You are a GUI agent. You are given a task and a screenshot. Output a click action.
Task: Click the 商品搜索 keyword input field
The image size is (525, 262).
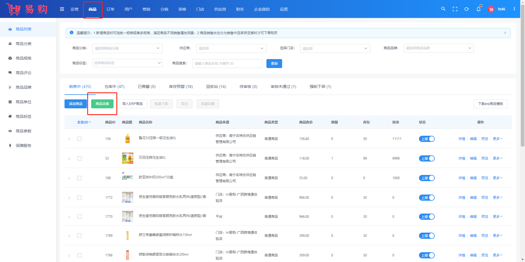[x=227, y=64]
